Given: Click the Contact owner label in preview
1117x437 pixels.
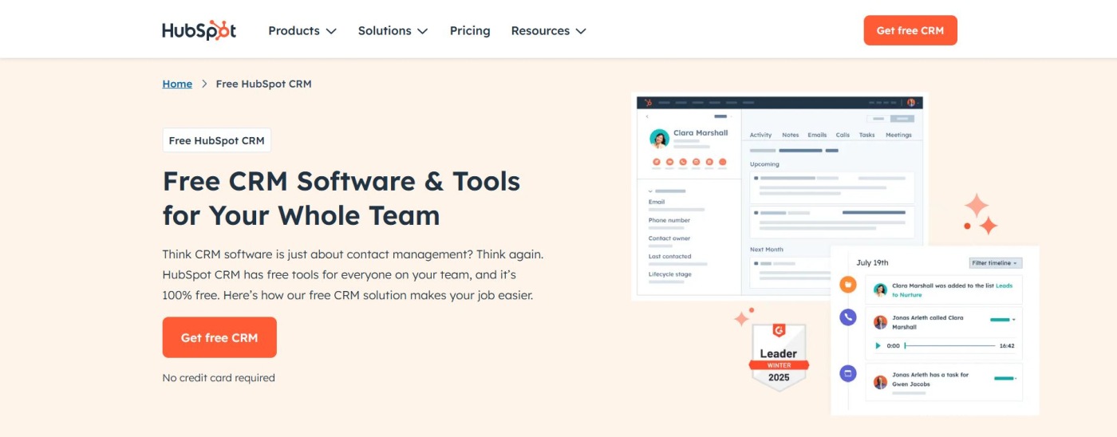Looking at the screenshot, I should [x=669, y=238].
